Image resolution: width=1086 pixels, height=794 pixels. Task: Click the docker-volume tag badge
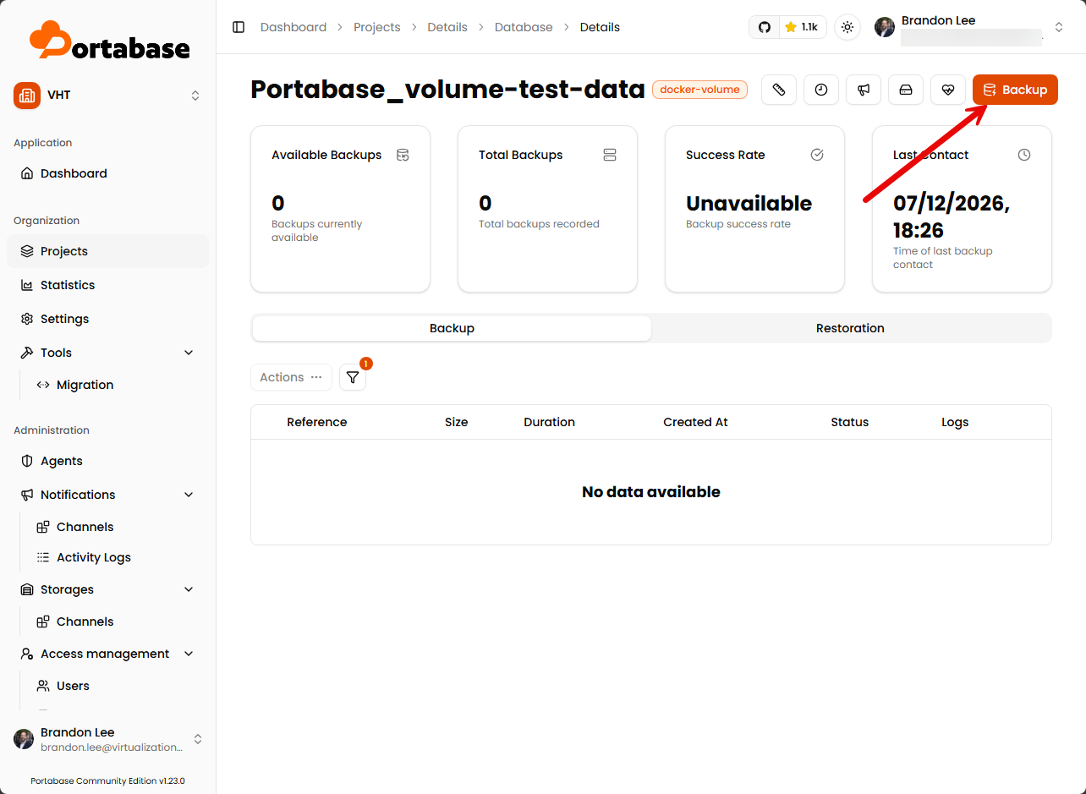point(699,90)
